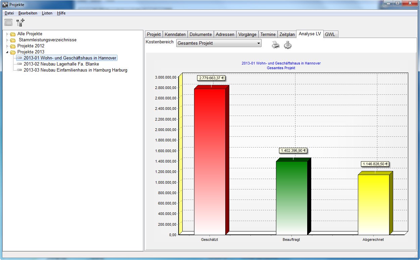This screenshot has width=420, height=260.
Task: Click the Stammleistungsverzeichnisse folder icon
Action: [13, 40]
